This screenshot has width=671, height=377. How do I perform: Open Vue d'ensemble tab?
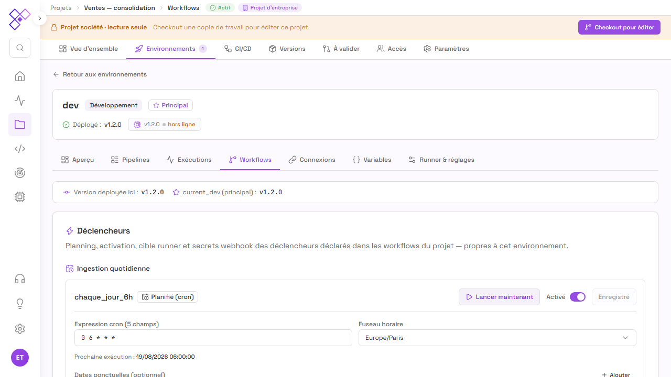pyautogui.click(x=89, y=49)
